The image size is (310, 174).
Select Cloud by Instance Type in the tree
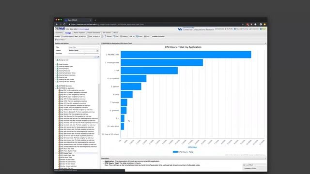pyautogui.click(x=65, y=67)
